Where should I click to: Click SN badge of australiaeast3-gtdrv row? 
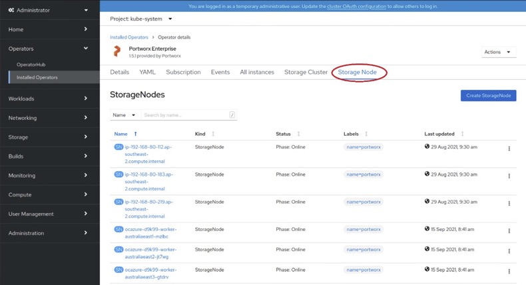point(119,270)
